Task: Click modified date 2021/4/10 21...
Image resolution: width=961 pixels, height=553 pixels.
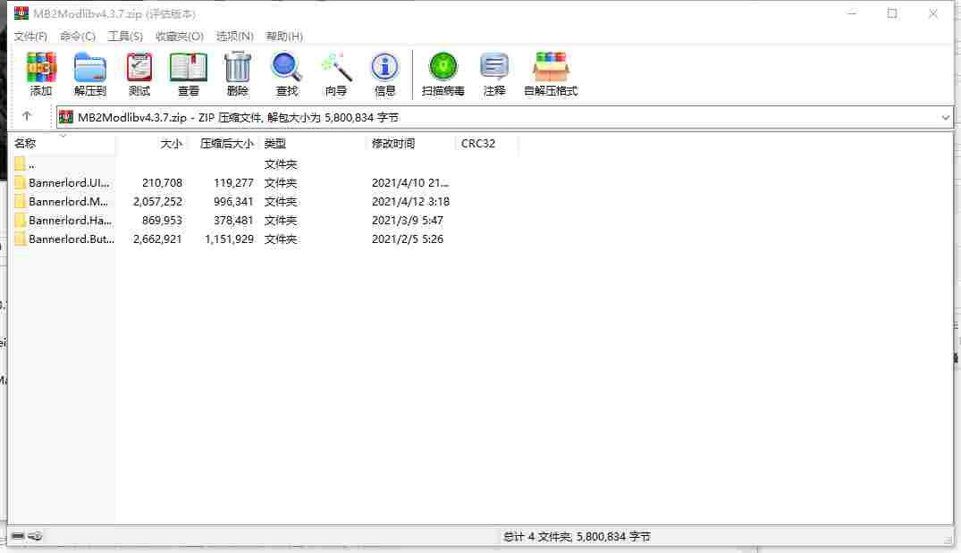Action: coord(410,182)
